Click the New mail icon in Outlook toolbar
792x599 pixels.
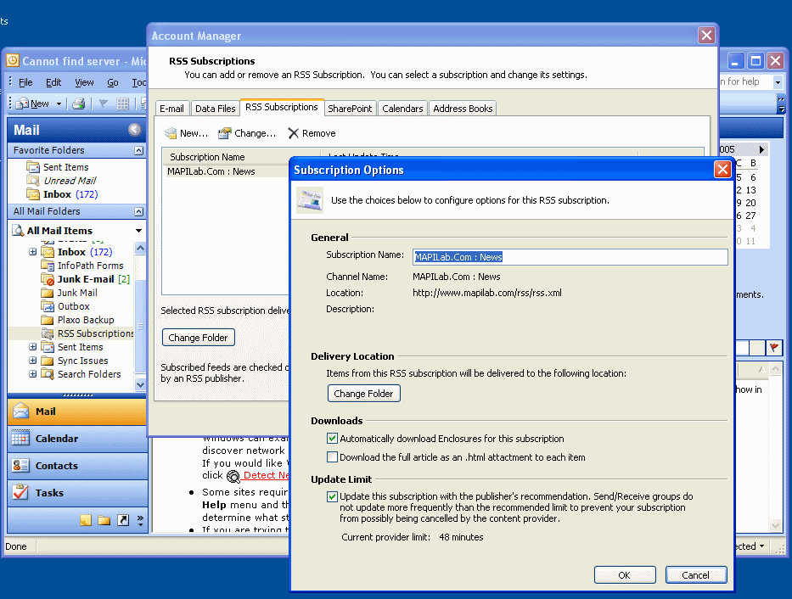22,104
